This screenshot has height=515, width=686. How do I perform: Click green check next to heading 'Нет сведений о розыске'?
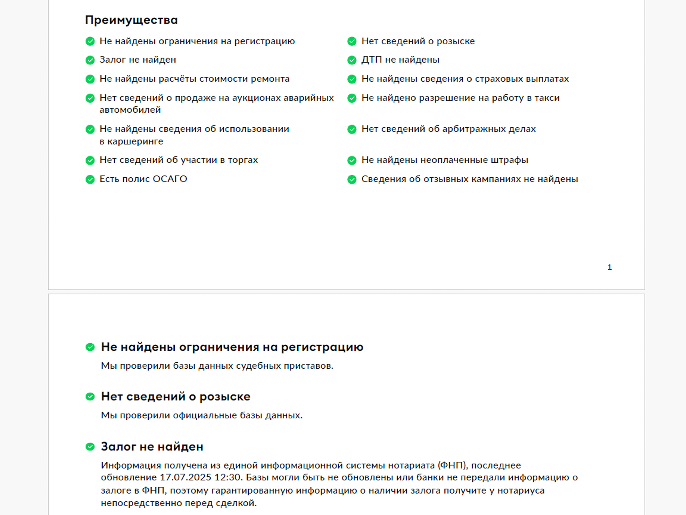[x=90, y=397]
